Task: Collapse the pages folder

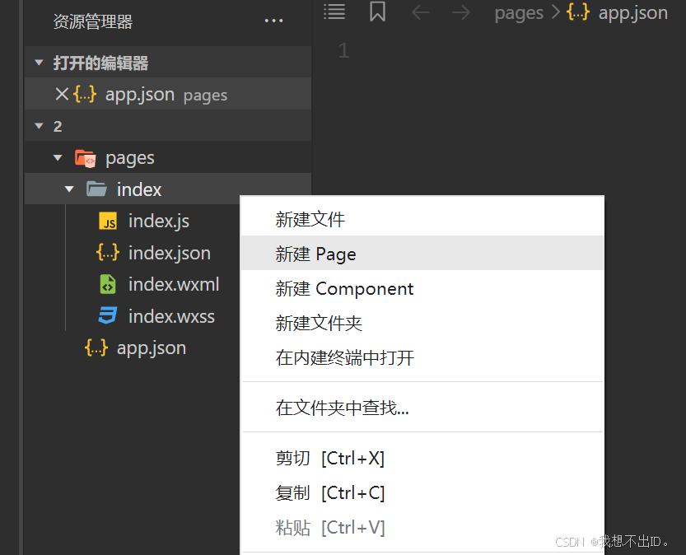Action: 56,156
